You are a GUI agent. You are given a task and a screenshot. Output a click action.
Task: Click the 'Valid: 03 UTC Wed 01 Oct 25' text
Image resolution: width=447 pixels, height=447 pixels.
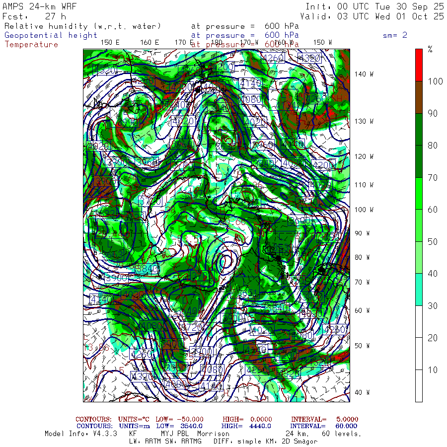click(x=374, y=16)
